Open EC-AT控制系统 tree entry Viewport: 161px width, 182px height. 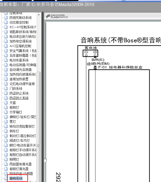tap(23, 27)
